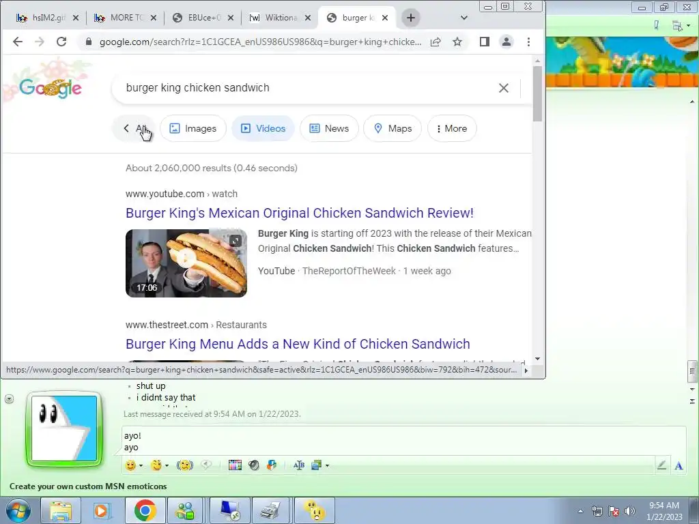Image resolution: width=699 pixels, height=524 pixels.
Task: Open a new Chrome tab
Action: pyautogui.click(x=410, y=18)
